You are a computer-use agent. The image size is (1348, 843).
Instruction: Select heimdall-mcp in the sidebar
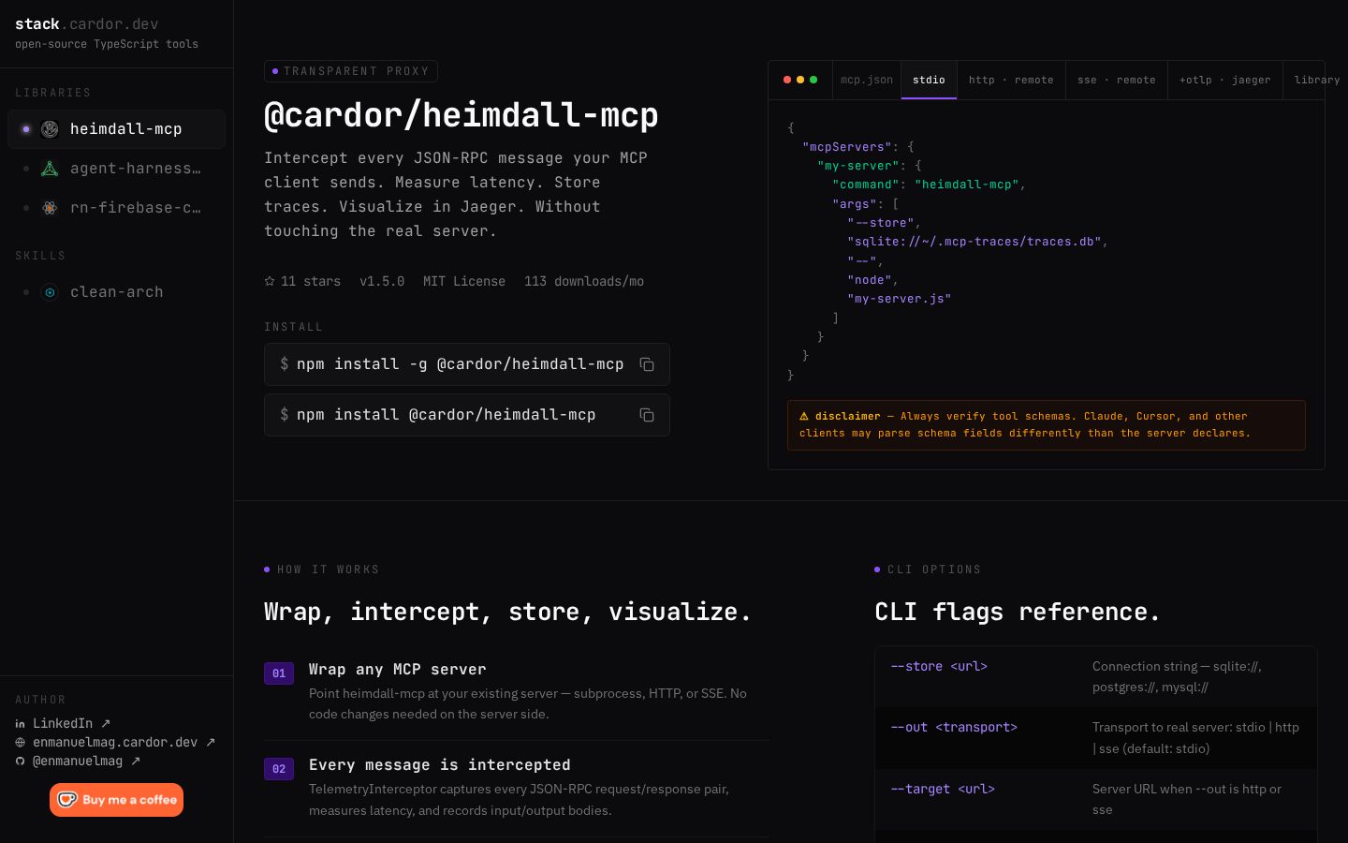tap(117, 129)
